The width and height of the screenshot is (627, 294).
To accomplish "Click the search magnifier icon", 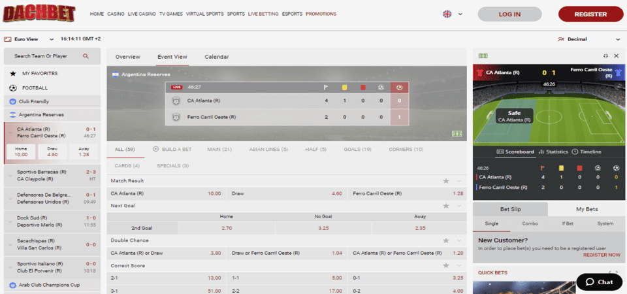I will 86,56.
